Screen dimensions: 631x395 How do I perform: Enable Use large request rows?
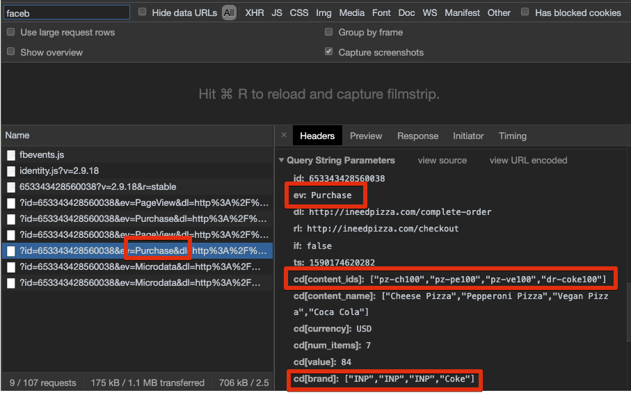11,33
